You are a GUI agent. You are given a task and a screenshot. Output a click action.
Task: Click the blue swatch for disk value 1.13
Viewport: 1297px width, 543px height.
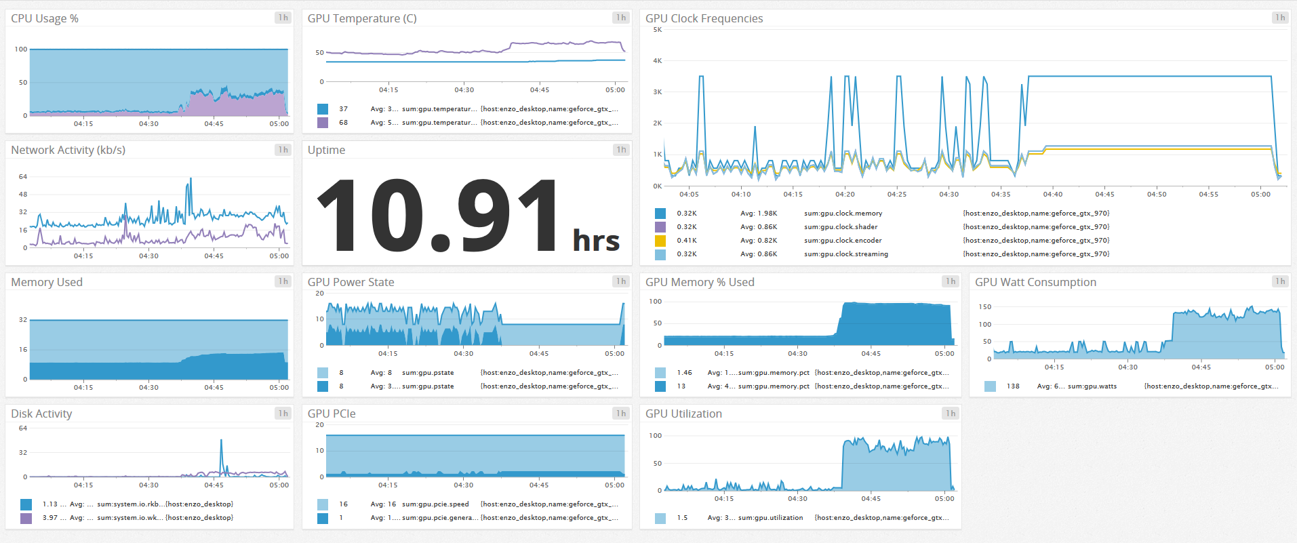pos(26,504)
